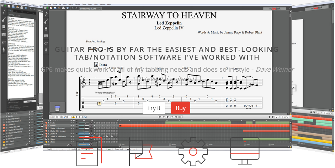Image resolution: width=335 pixels, height=168 pixels.
Task: Click the large gear settings icon
Action: [192, 152]
